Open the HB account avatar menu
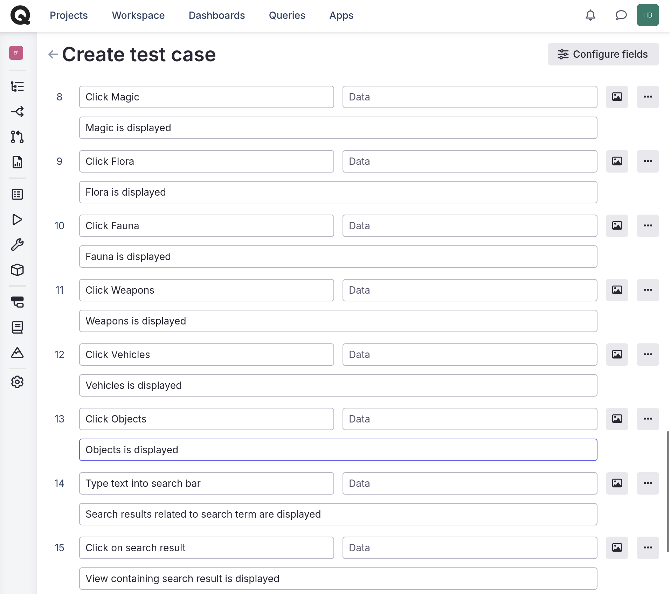Image resolution: width=670 pixels, height=594 pixels. (648, 15)
